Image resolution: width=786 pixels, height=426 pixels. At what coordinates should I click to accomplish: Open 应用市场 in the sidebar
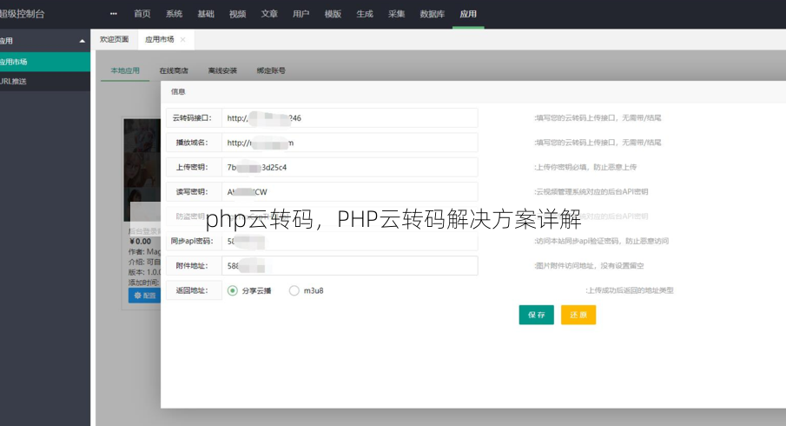45,62
